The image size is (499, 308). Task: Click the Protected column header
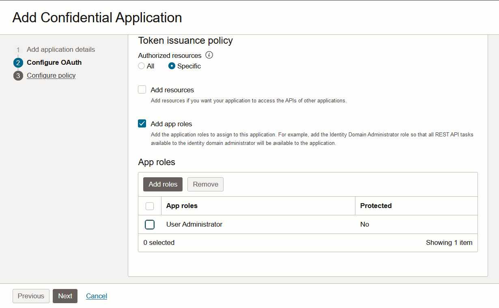pyautogui.click(x=376, y=206)
